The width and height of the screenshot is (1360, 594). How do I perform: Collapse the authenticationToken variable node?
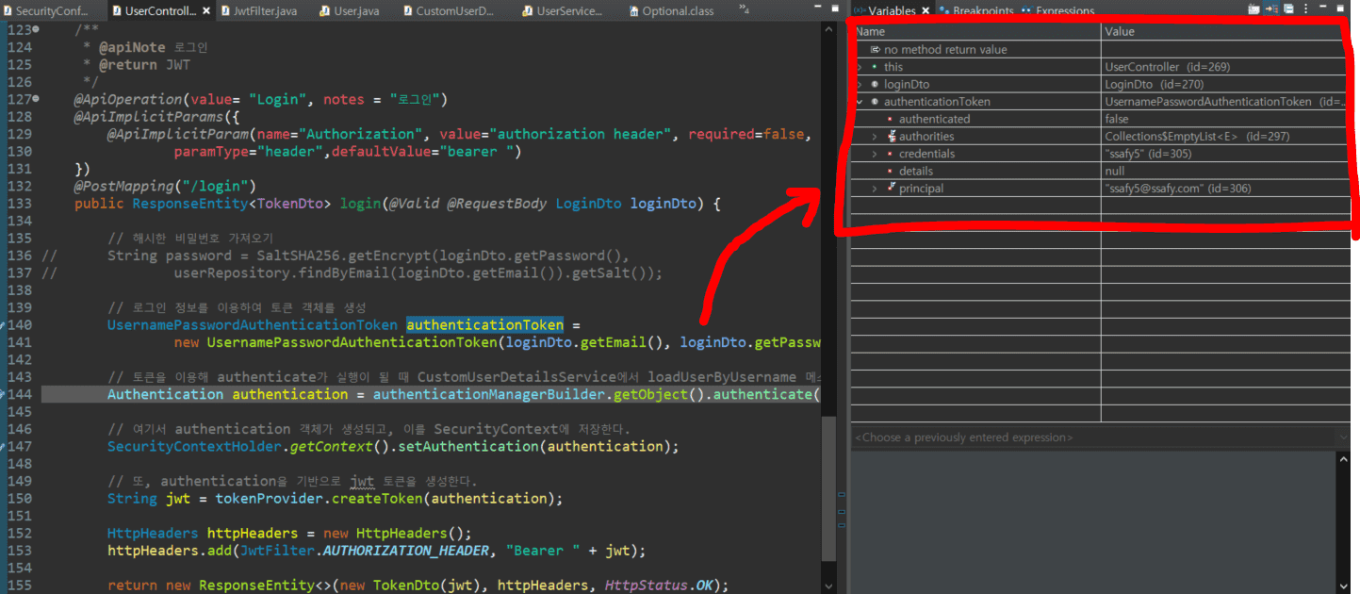[859, 102]
